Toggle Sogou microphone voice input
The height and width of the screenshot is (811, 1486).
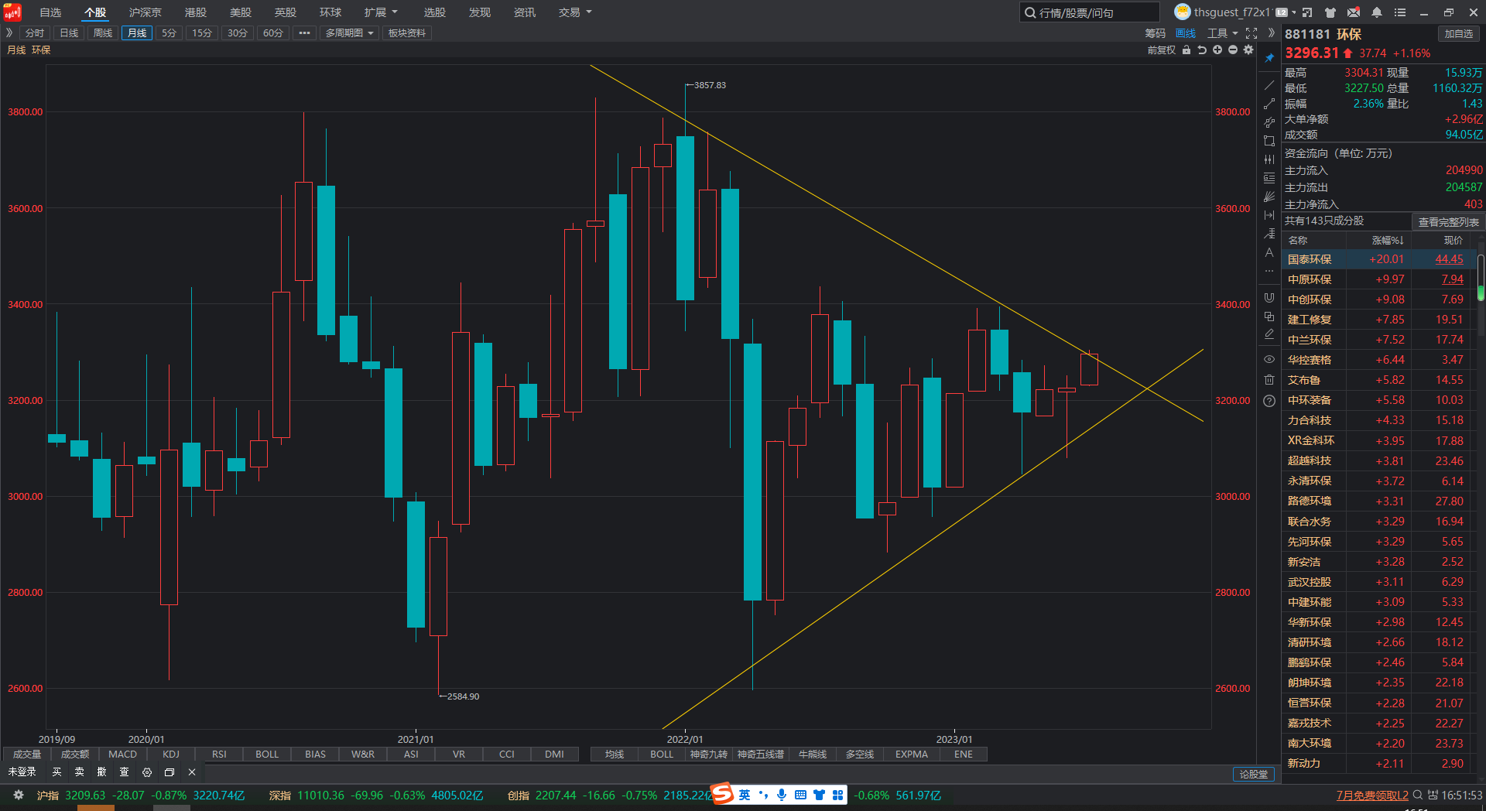[782, 795]
